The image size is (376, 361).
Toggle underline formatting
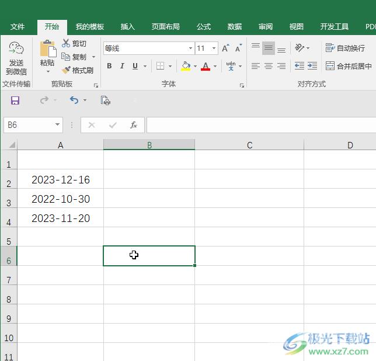click(x=135, y=66)
